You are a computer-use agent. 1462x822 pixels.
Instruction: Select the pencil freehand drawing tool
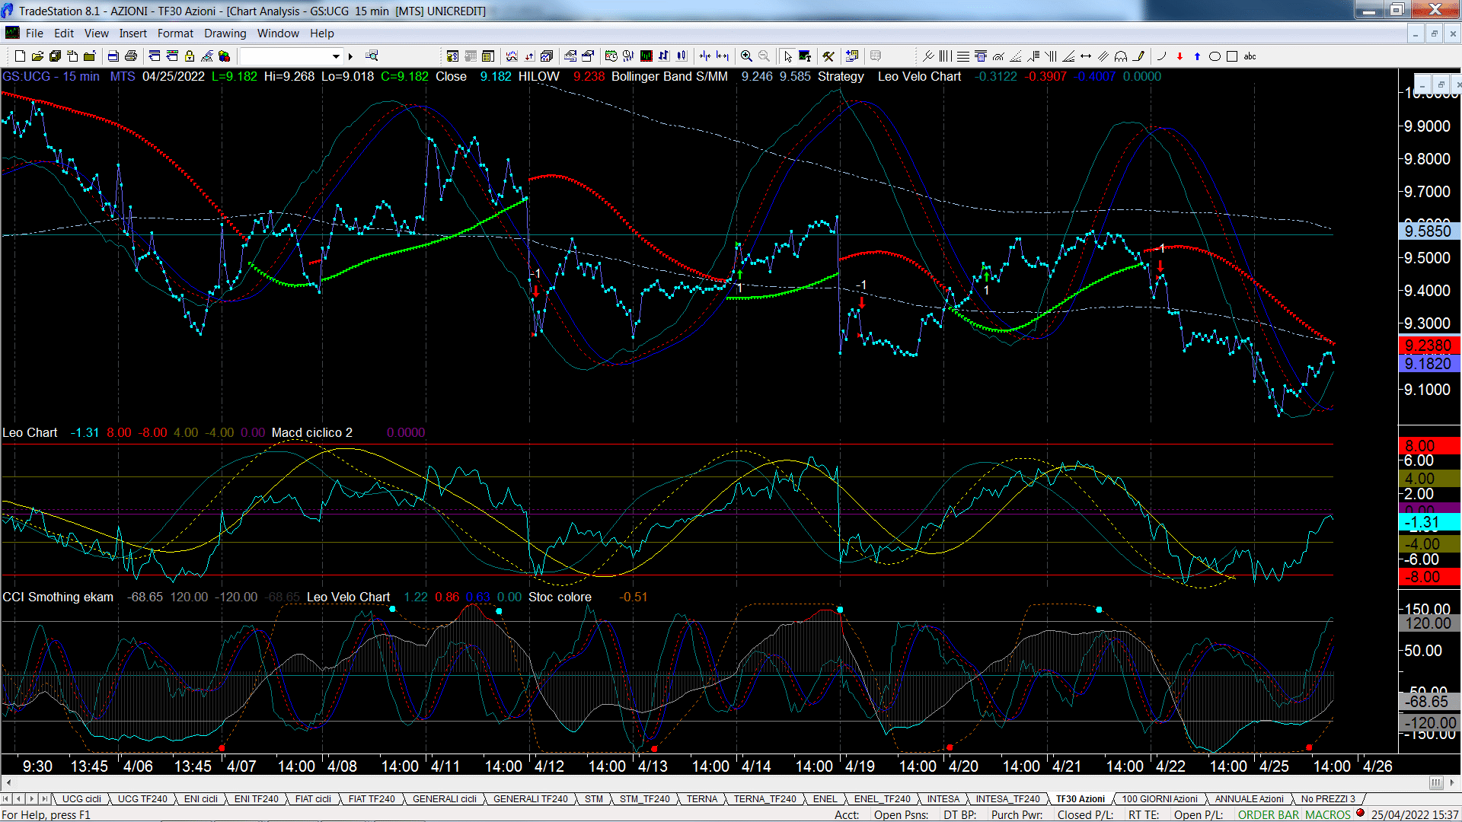click(x=1138, y=56)
